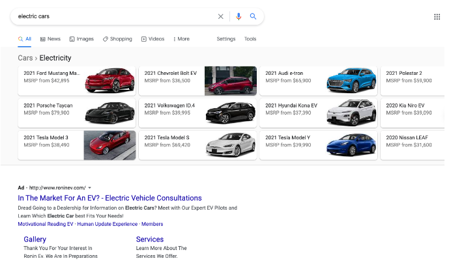The height and width of the screenshot is (265, 451).
Task: Switch to the Shopping tab
Action: coord(117,39)
